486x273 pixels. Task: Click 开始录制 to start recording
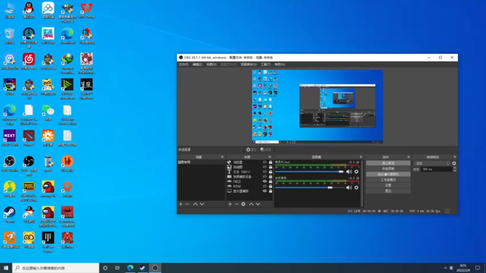click(388, 169)
